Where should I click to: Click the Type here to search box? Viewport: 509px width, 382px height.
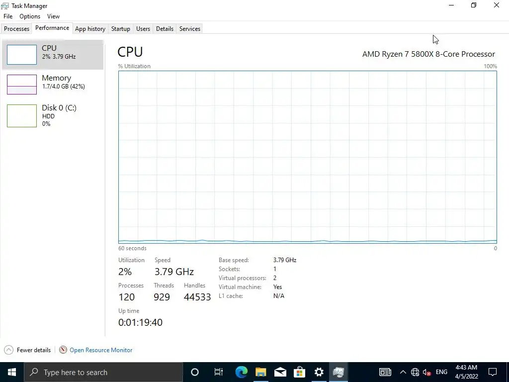coord(103,372)
